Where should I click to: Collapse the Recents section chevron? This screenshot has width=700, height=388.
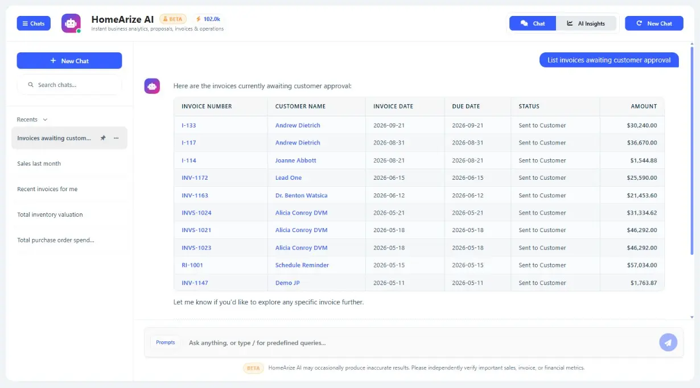coord(46,119)
